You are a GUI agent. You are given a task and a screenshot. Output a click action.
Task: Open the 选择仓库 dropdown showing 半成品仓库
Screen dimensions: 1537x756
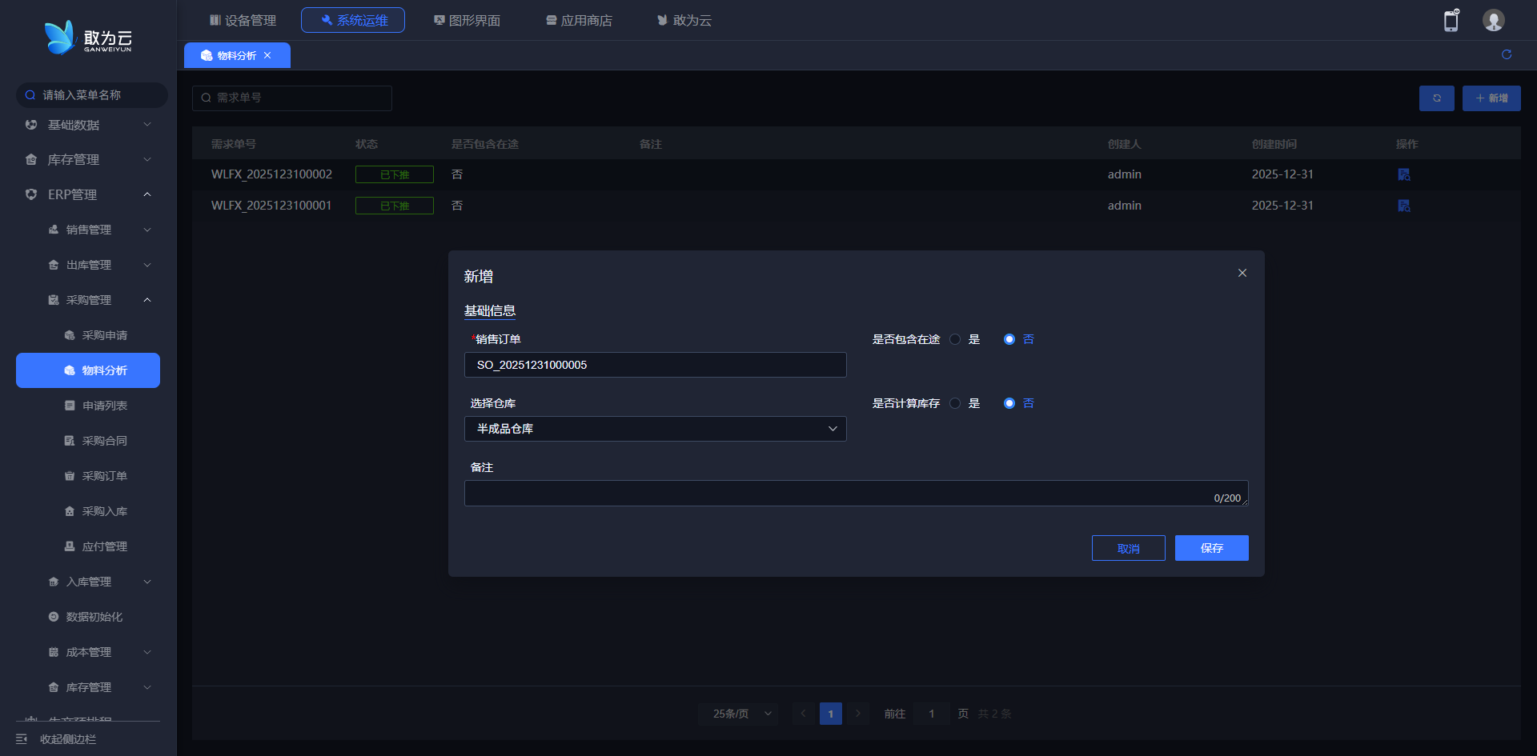click(655, 429)
